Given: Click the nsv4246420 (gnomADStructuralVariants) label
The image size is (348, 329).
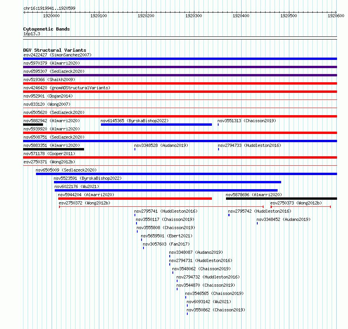Looking at the screenshot, I should [x=67, y=88].
